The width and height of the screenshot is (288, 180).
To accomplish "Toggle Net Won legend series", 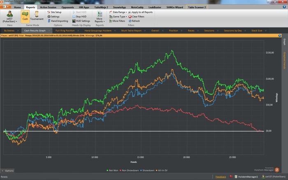I will [112, 171].
